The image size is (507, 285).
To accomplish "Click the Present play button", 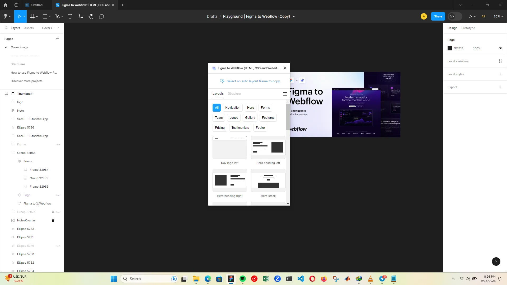I will pyautogui.click(x=470, y=16).
